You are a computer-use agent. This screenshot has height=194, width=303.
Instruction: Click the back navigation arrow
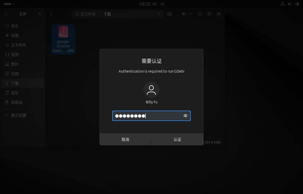pos(51,14)
